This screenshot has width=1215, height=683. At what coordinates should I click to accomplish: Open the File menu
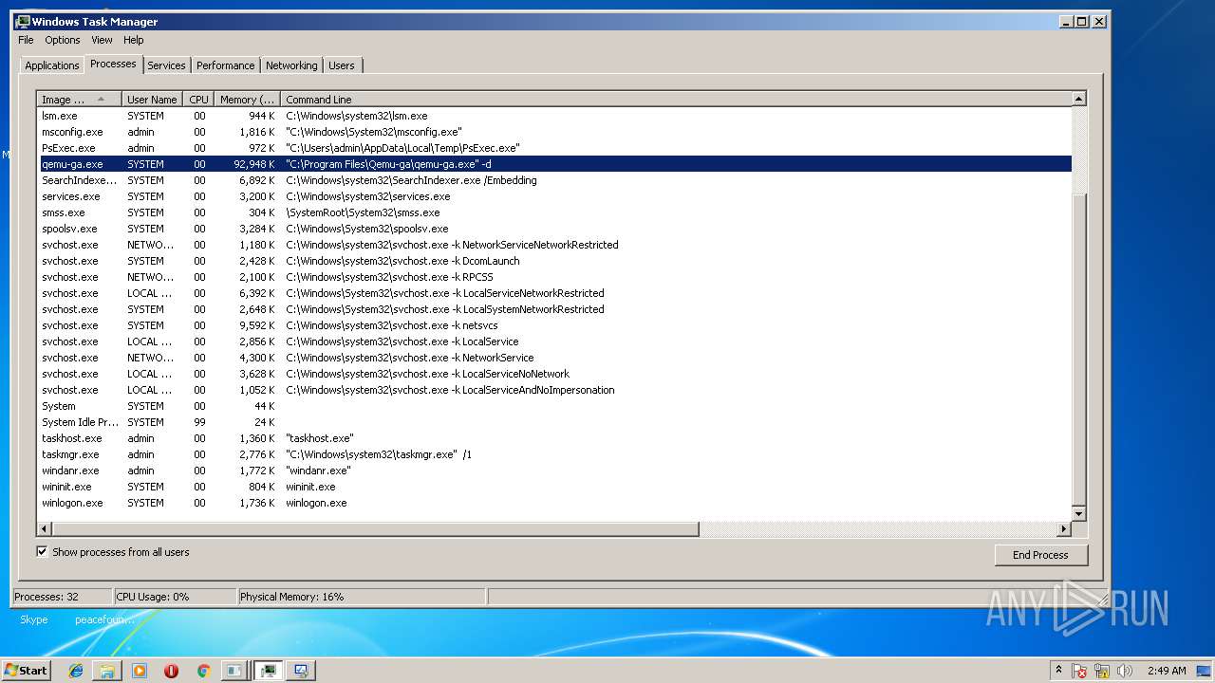(x=26, y=40)
